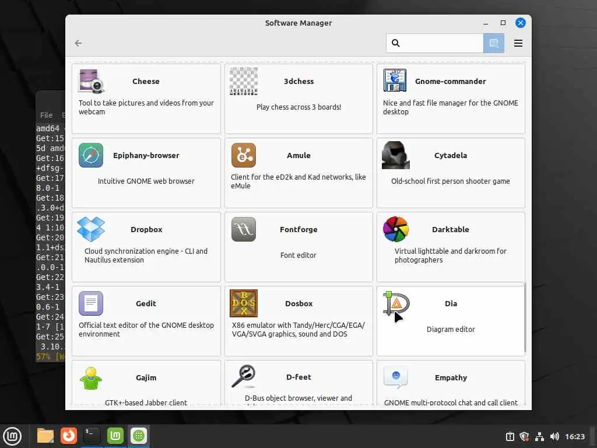
Task: Select the 3dchess title text
Action: tap(299, 81)
